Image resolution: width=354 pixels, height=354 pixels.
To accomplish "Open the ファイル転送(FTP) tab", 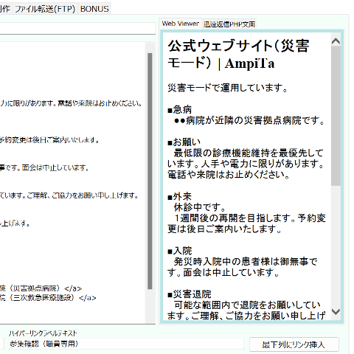I will point(45,9).
